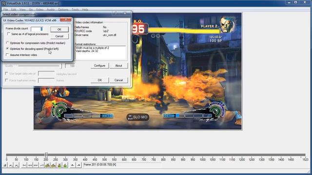
Task: Click the Quality slider track
Action: pyautogui.click(x=39, y=66)
